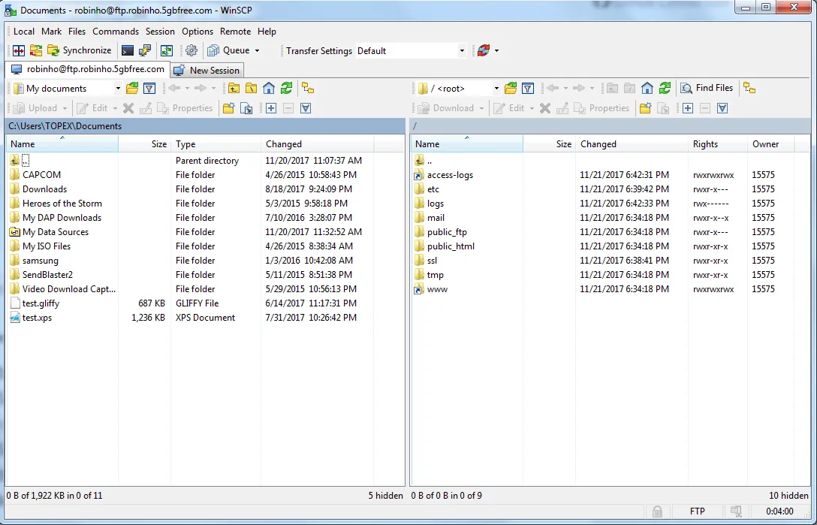Open the Session menu

160,32
